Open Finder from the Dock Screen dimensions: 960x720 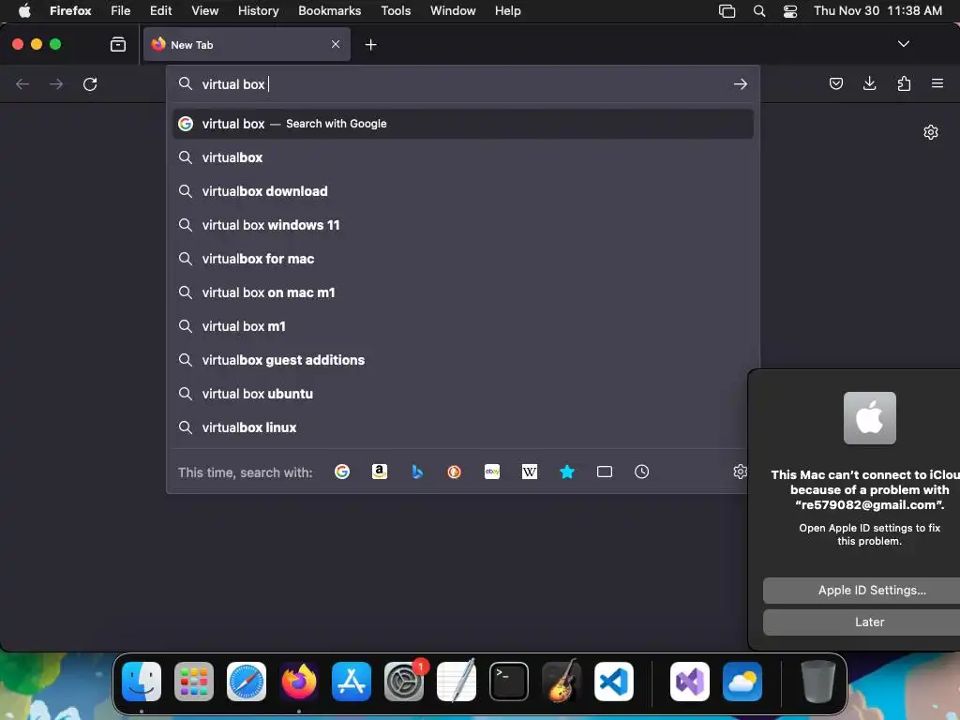click(142, 682)
